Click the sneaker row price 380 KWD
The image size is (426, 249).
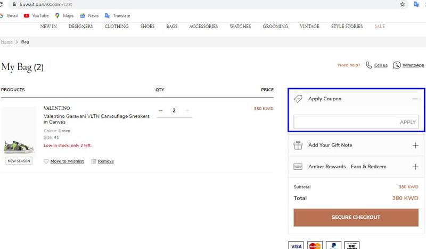coord(264,109)
